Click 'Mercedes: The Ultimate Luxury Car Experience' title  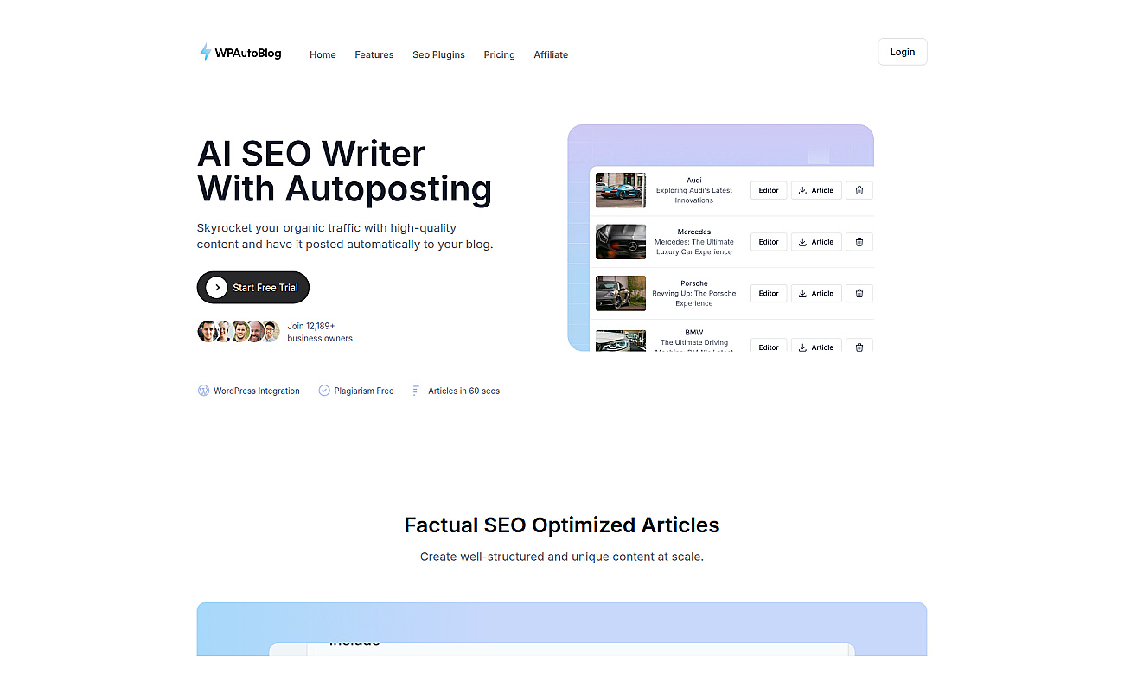694,247
